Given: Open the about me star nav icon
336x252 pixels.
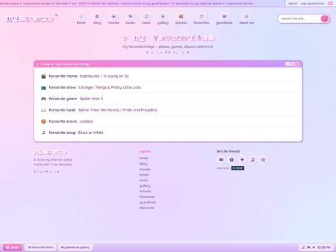Looking at the screenshot, I should pyautogui.click(x=246, y=17).
